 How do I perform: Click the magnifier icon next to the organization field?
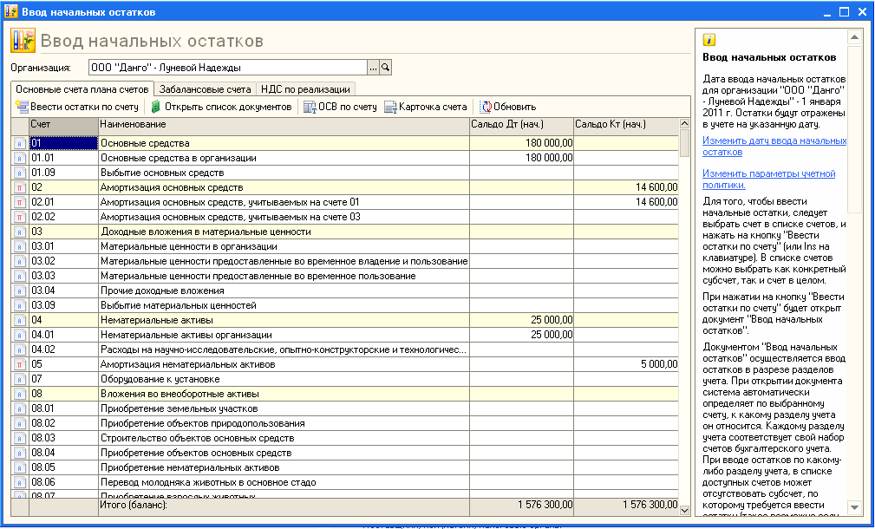[x=386, y=67]
